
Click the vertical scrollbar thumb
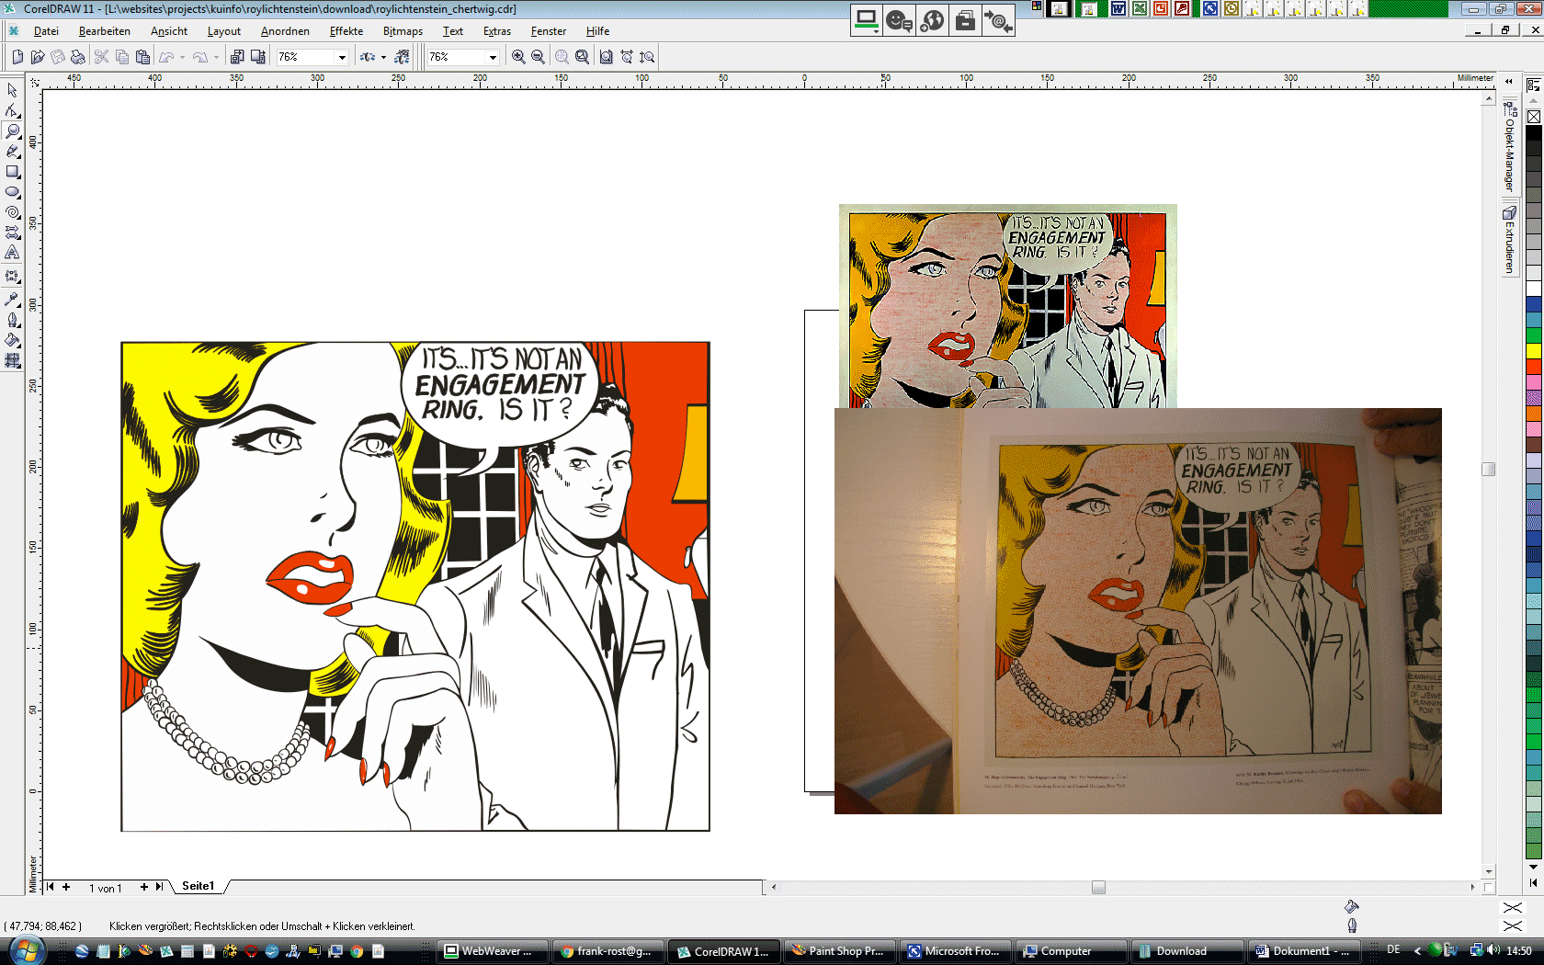click(1489, 469)
